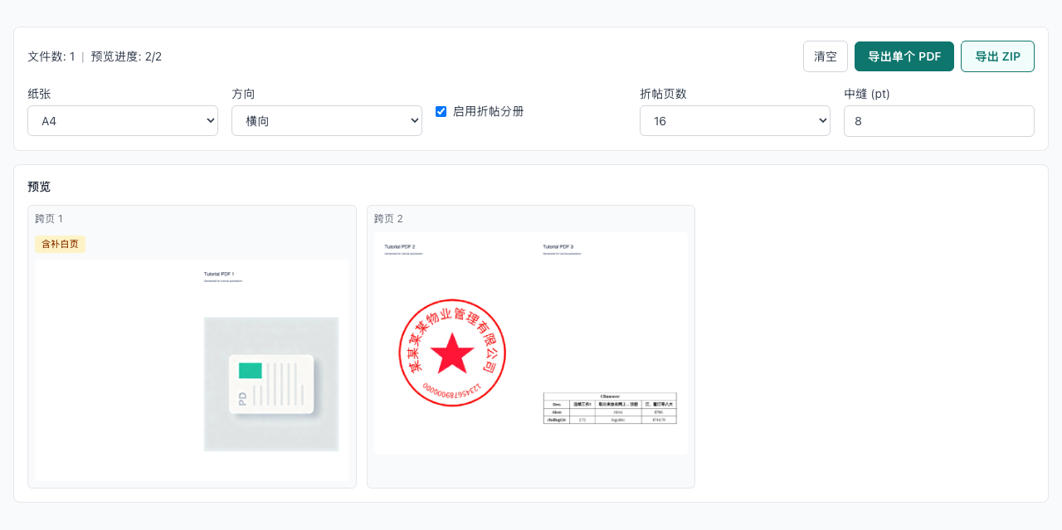The height and width of the screenshot is (530, 1062).
Task: Click the red company stamp seal
Action: tap(452, 353)
